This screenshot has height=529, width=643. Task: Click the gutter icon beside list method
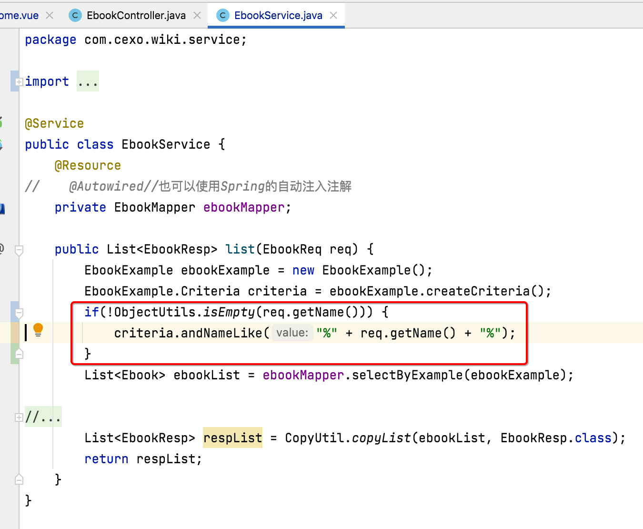(x=2, y=249)
